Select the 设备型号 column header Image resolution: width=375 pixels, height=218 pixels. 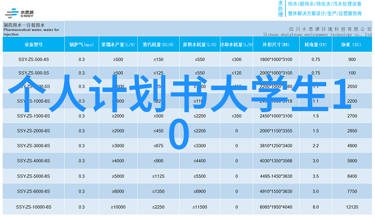33,44
